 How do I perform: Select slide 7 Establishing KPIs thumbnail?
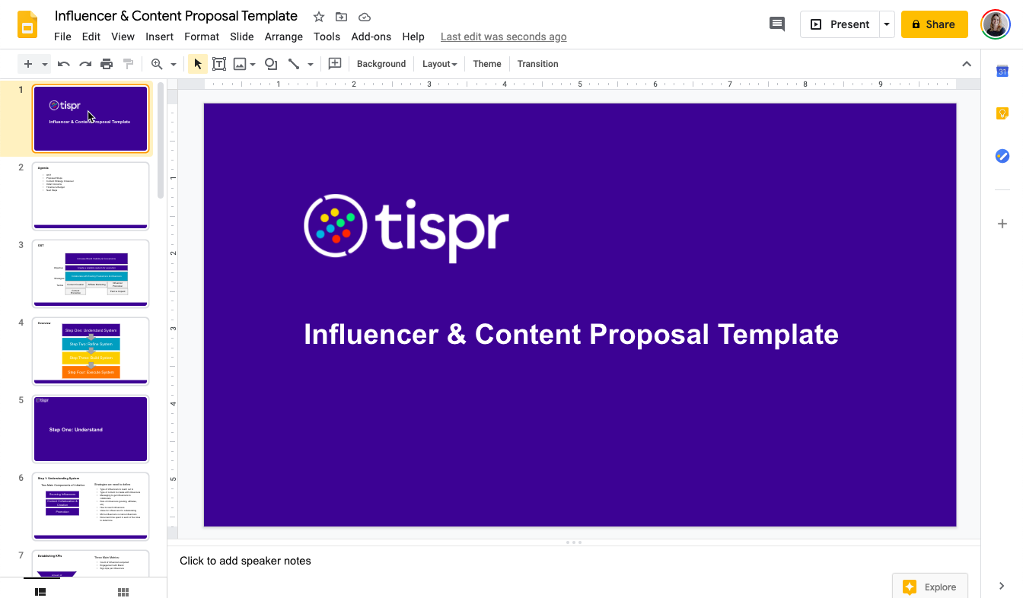pos(91,564)
